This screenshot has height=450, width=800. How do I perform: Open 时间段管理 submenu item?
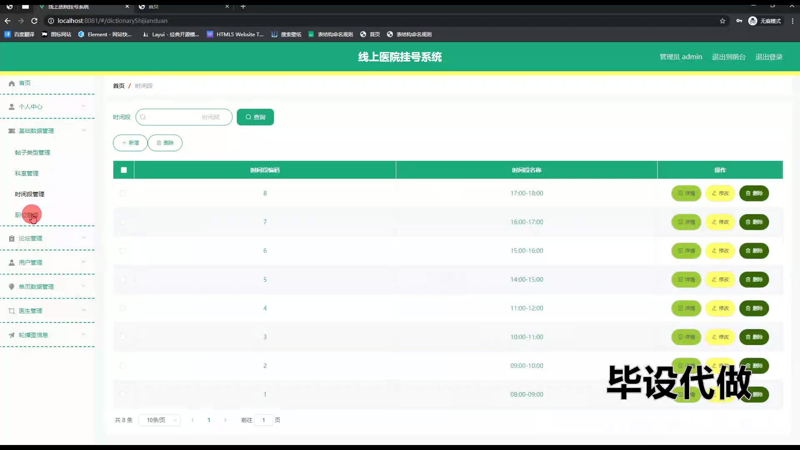pos(30,194)
